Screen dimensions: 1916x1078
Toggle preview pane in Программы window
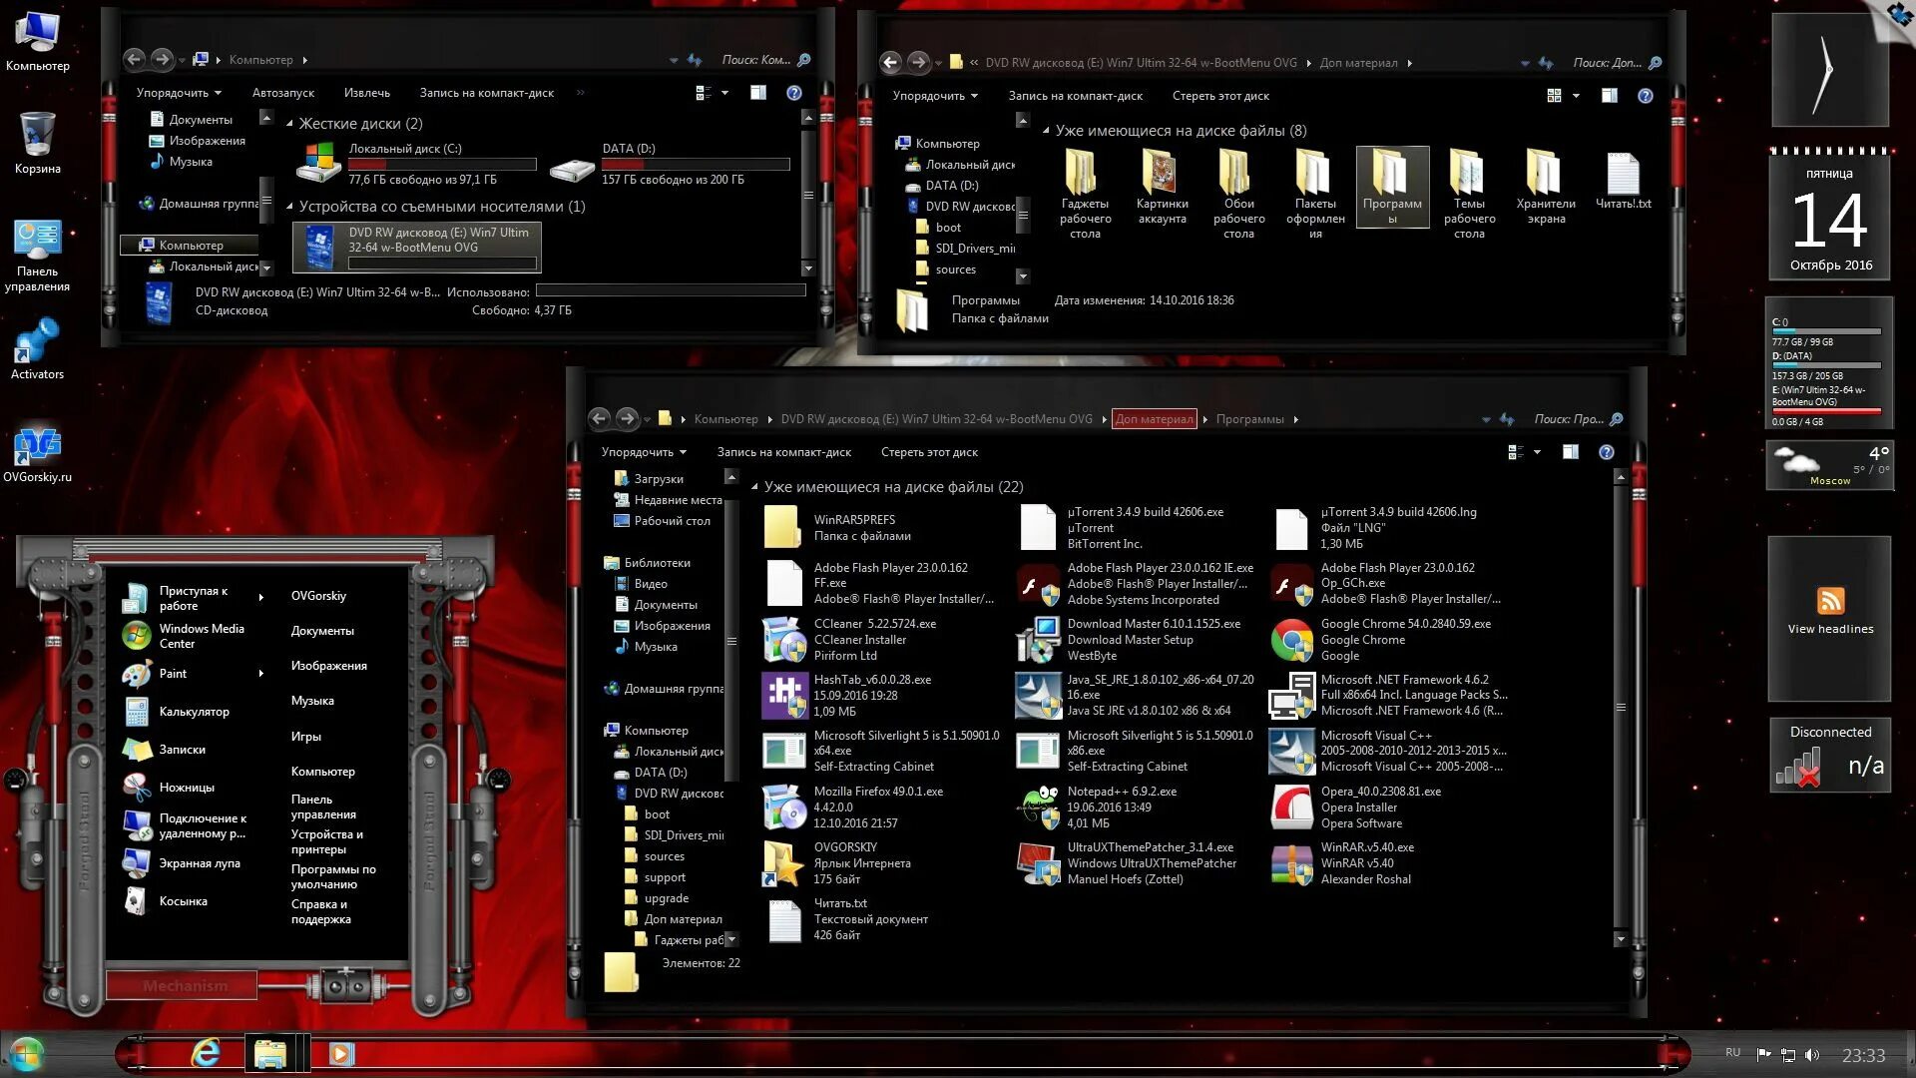click(x=1570, y=452)
